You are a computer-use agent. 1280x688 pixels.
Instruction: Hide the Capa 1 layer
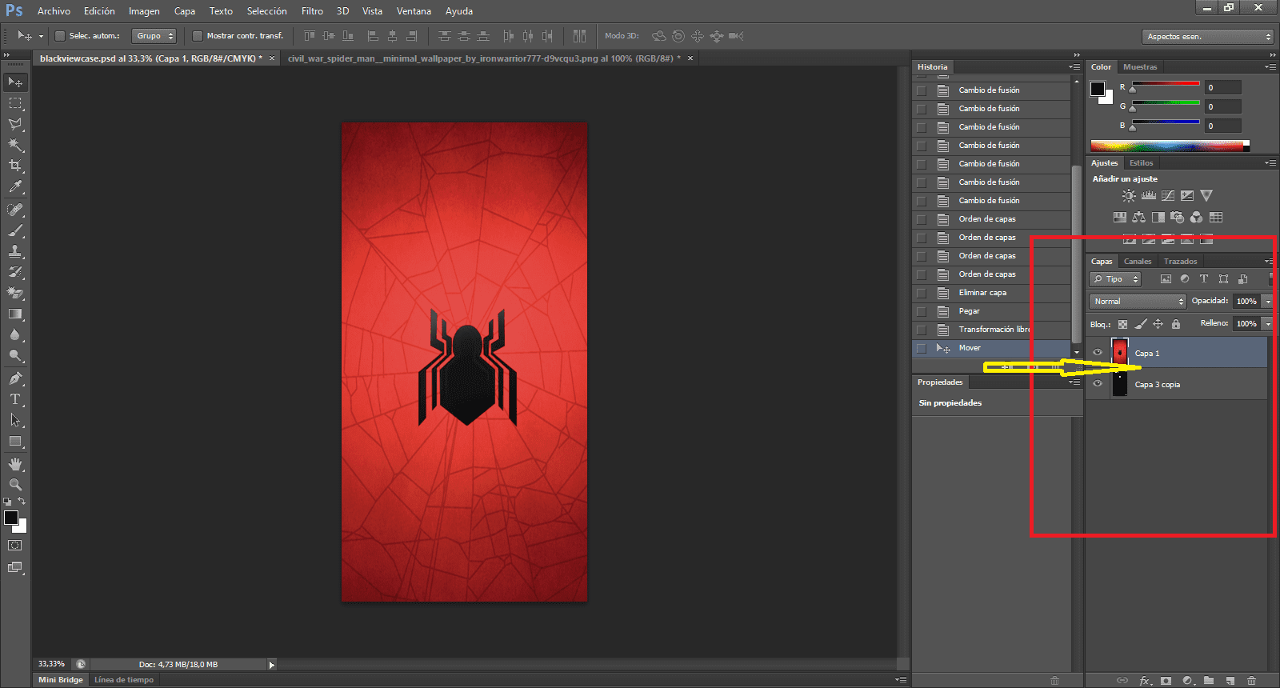coord(1098,353)
